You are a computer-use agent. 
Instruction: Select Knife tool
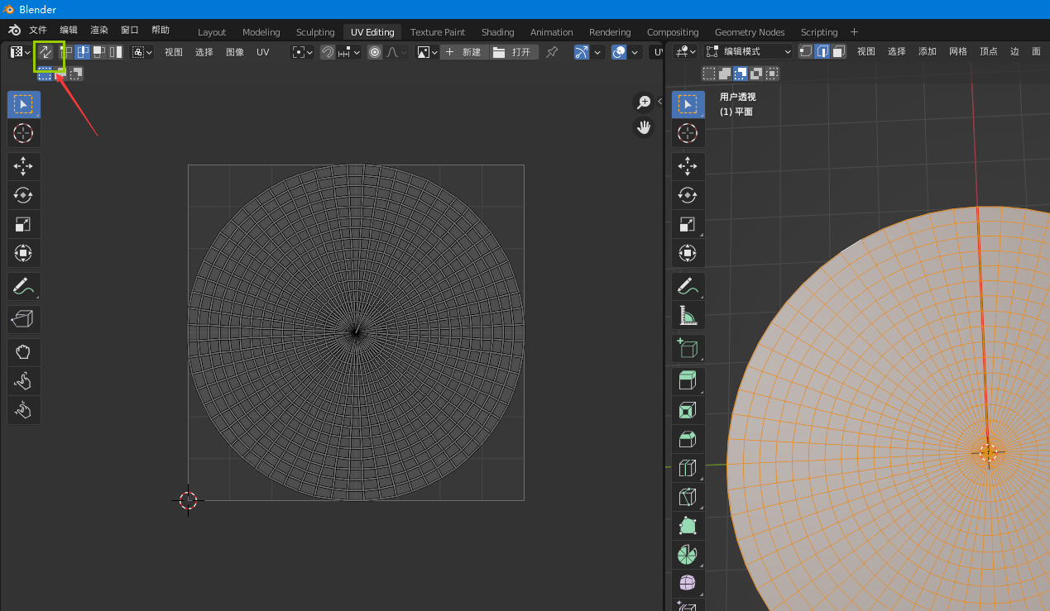(x=688, y=497)
